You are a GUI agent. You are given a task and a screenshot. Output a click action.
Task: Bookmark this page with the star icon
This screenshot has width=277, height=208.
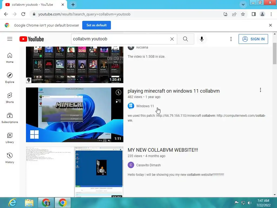click(243, 14)
